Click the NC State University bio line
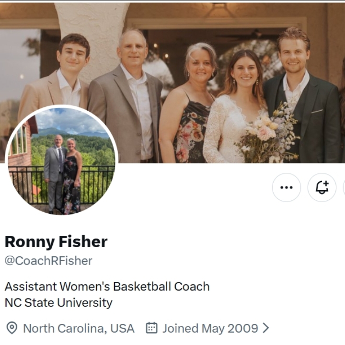 pos(58,302)
